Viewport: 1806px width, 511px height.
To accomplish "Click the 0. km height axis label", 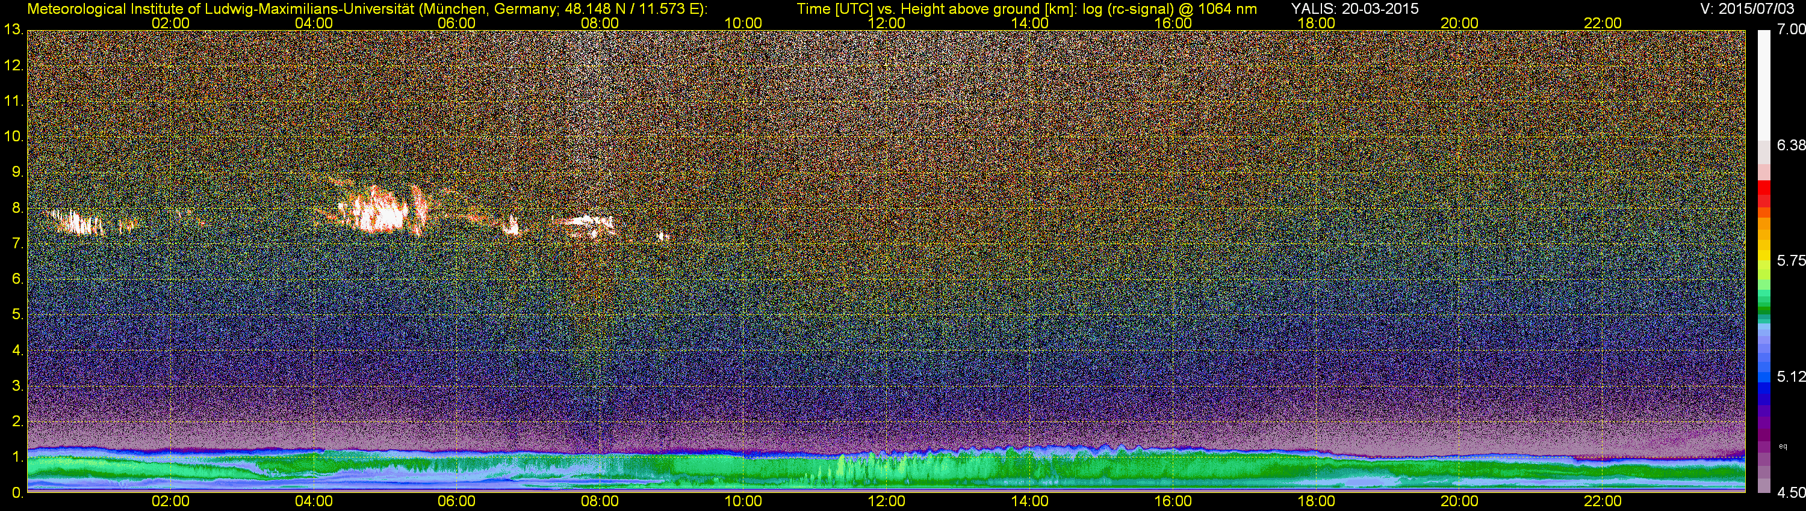I will tap(17, 493).
